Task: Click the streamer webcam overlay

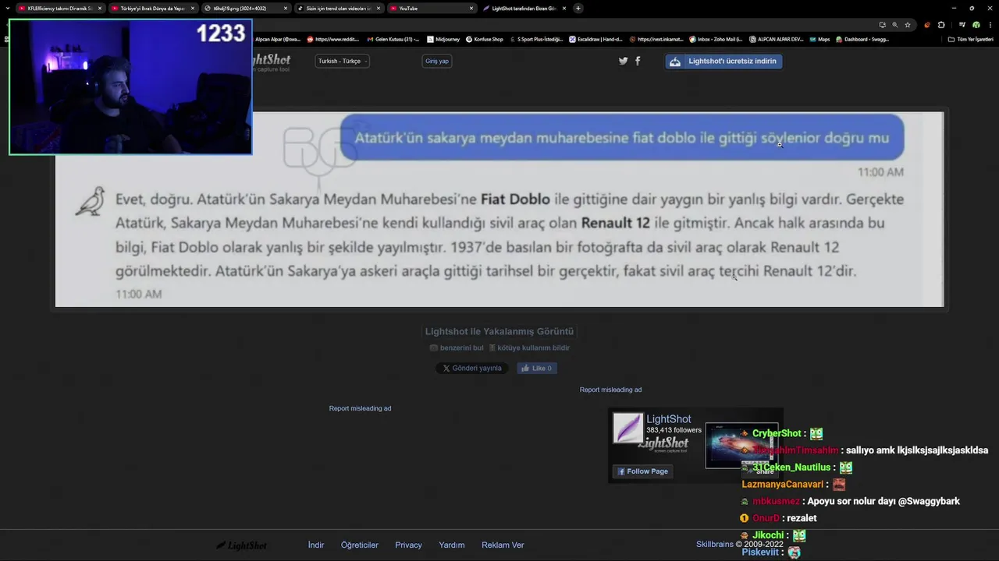Action: pyautogui.click(x=130, y=87)
